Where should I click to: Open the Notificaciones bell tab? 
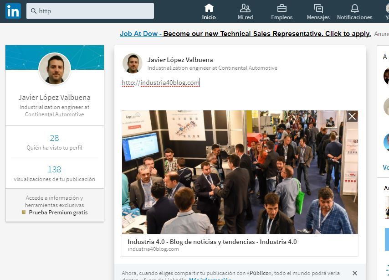[x=354, y=12]
